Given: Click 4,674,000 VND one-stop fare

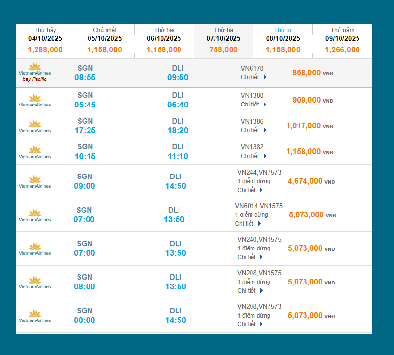Looking at the screenshot, I should [x=305, y=181].
